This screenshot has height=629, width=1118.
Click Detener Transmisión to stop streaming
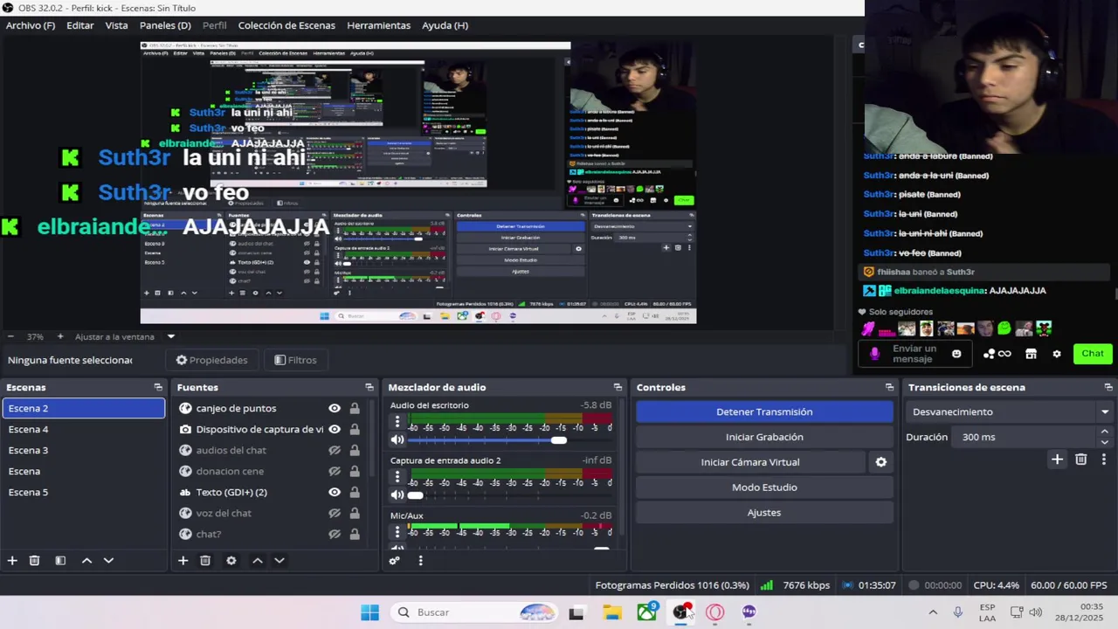pyautogui.click(x=764, y=411)
